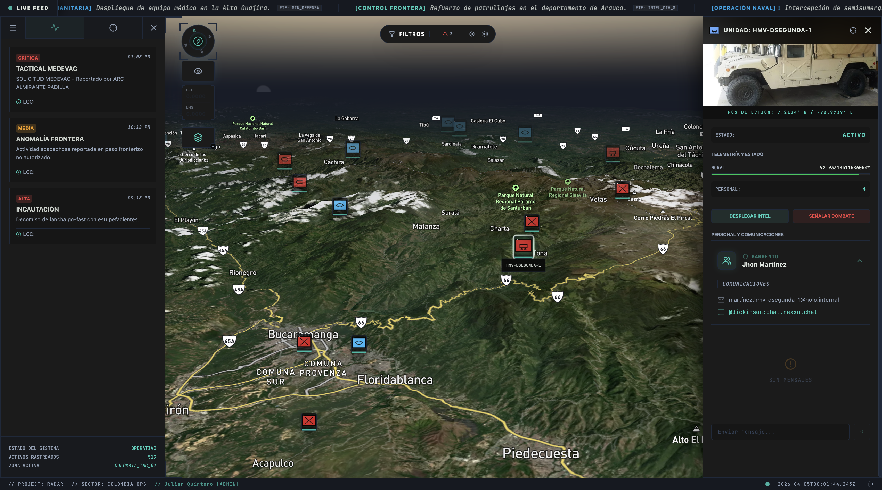Open the map layers selector
882x490 pixels.
tap(198, 138)
